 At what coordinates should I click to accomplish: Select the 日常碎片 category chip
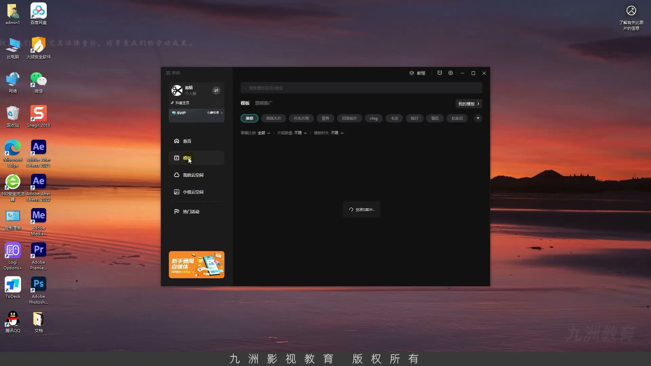click(349, 118)
